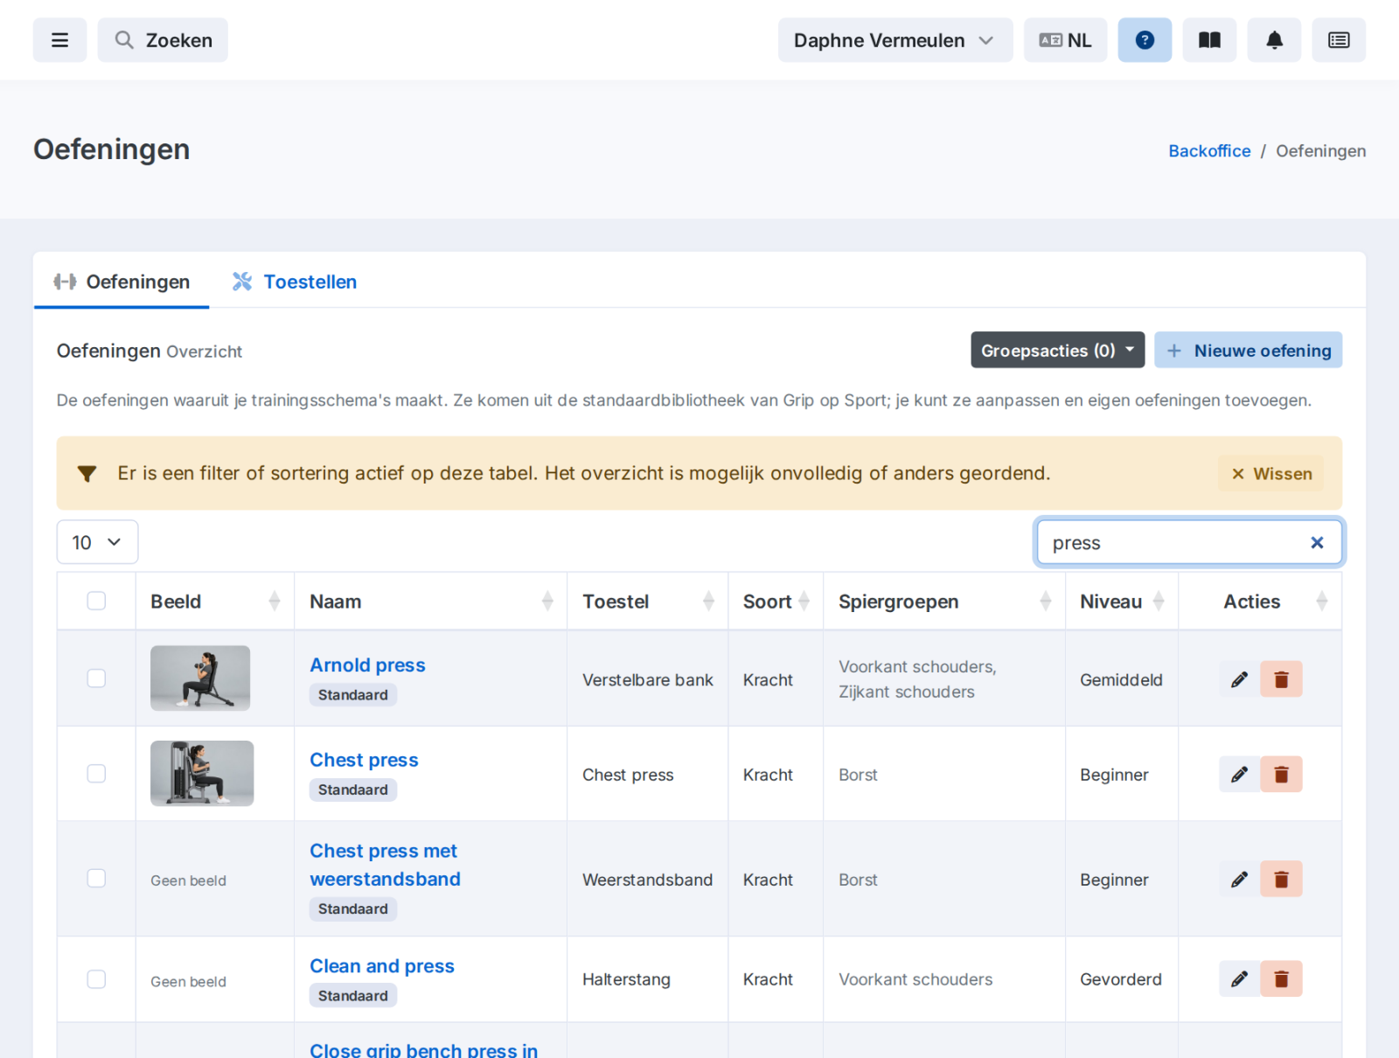Clear the search field with X
This screenshot has height=1058, width=1399.
click(x=1317, y=543)
